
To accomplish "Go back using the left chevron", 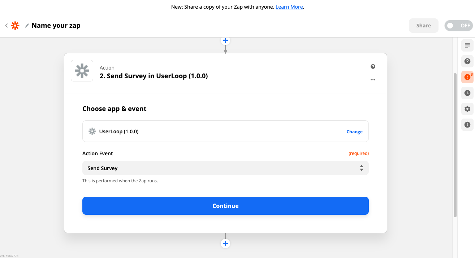I will [6, 26].
